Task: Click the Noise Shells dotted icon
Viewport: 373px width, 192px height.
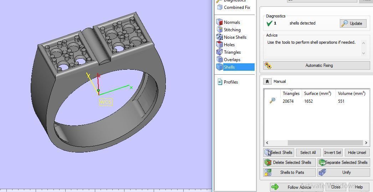Action: point(219,37)
